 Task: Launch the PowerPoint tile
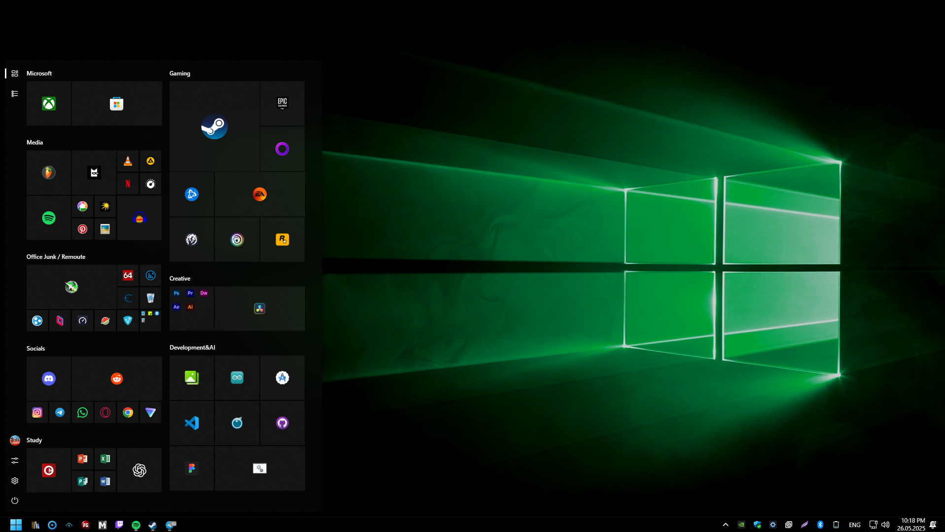(x=82, y=459)
